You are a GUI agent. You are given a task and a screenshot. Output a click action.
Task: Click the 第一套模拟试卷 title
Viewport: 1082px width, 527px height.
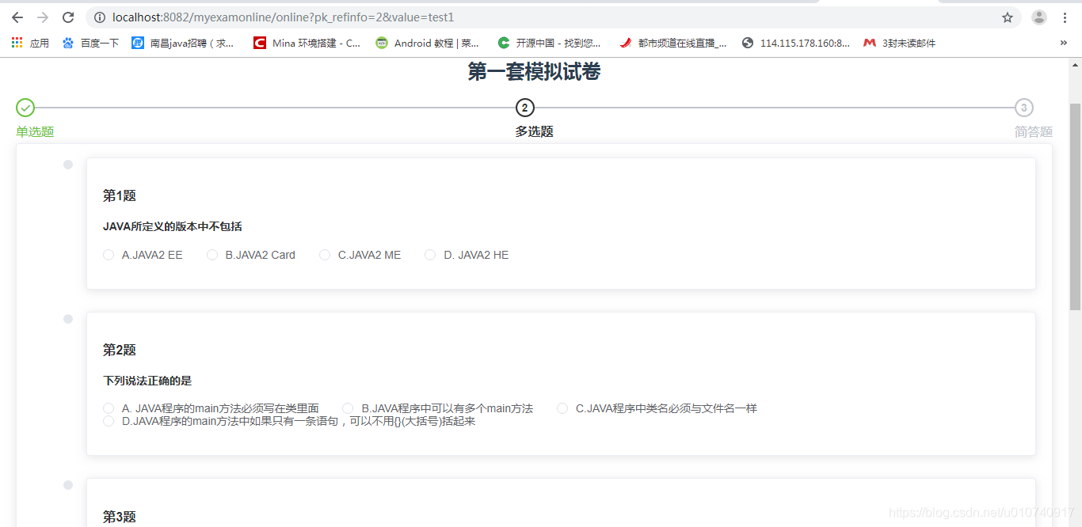534,72
